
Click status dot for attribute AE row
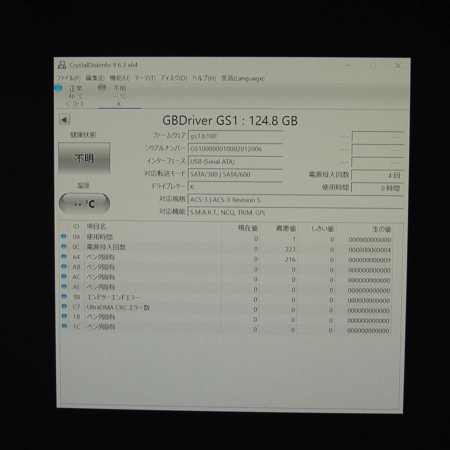tap(63, 286)
